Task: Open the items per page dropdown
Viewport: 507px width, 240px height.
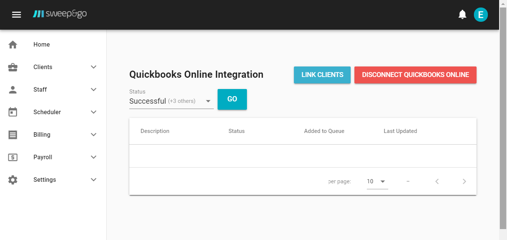Action: point(377,181)
